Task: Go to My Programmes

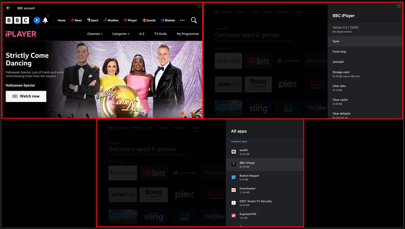Action: 188,34
